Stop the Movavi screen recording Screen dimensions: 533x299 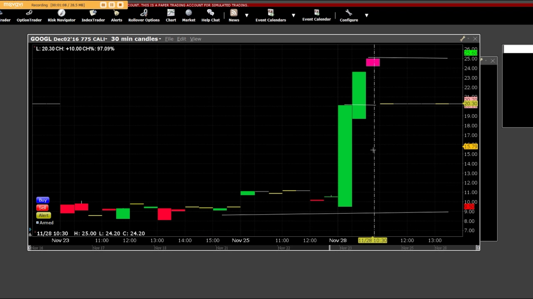[x=120, y=5]
